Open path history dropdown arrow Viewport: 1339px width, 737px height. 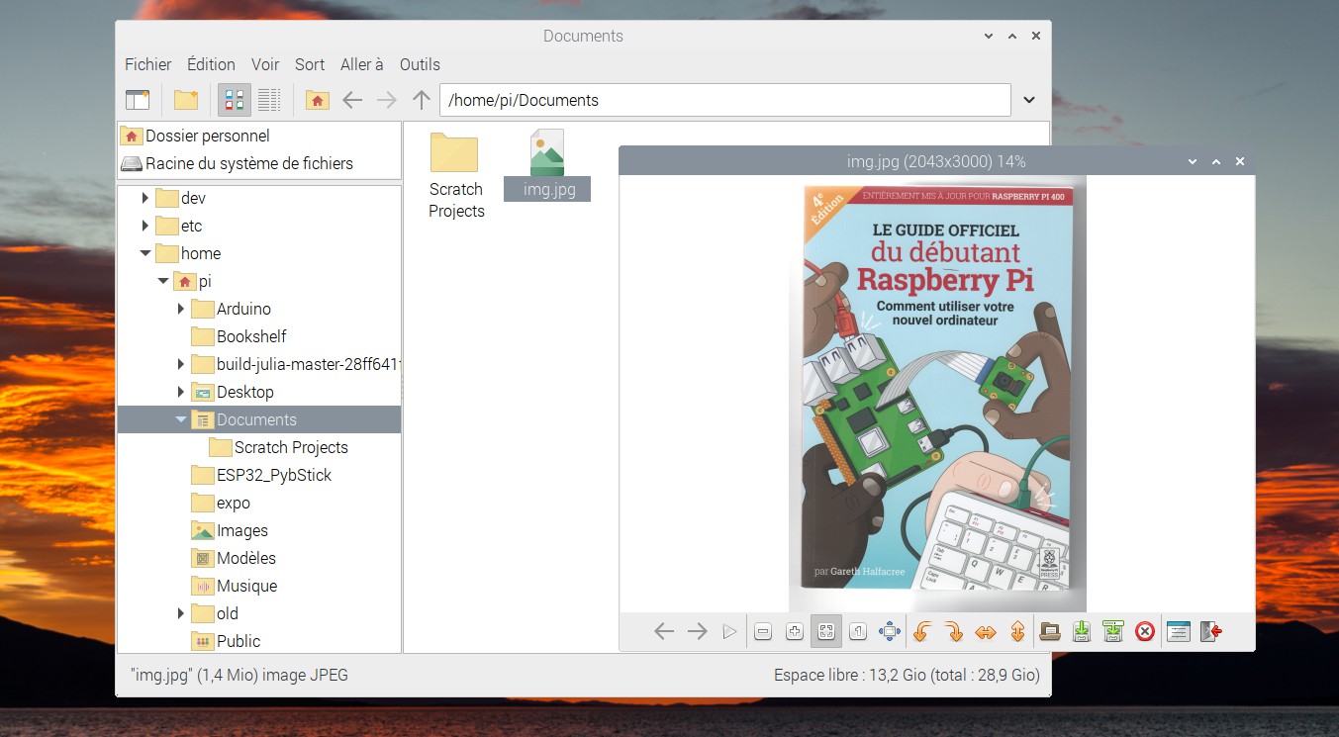tap(1029, 100)
